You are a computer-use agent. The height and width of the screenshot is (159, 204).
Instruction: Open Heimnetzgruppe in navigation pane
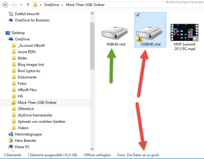(x=28, y=134)
